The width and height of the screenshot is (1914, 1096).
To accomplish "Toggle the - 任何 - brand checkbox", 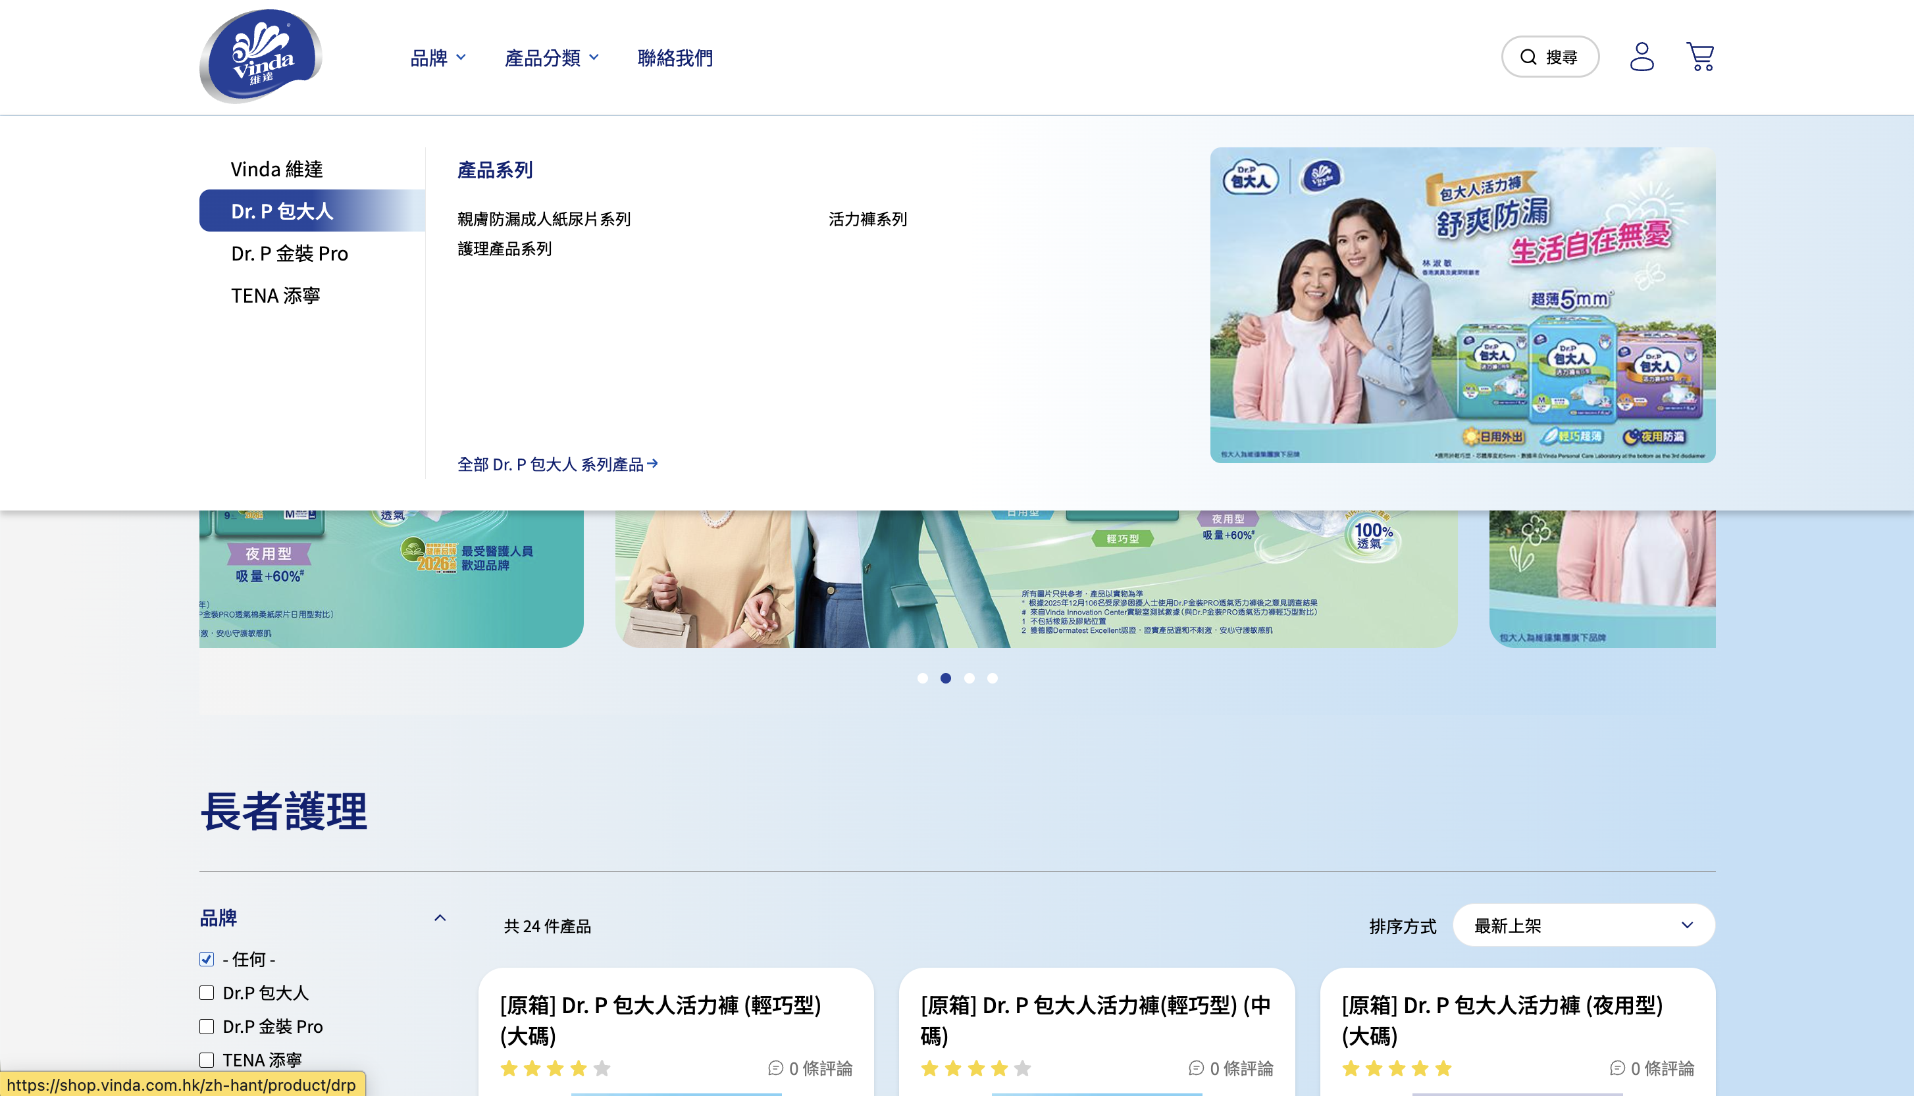I will [206, 959].
